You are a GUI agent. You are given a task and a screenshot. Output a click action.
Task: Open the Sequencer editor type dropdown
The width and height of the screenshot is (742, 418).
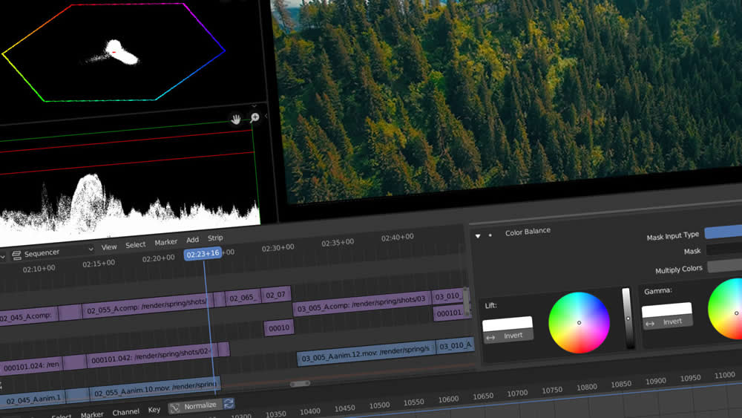click(x=53, y=254)
